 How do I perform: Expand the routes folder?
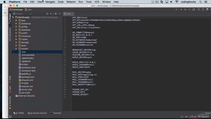click(16, 39)
